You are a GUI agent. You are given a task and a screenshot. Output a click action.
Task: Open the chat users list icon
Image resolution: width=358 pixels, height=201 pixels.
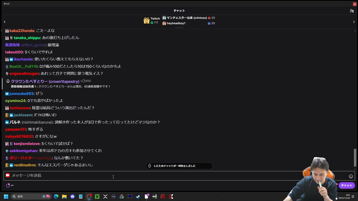pyautogui.click(x=352, y=11)
